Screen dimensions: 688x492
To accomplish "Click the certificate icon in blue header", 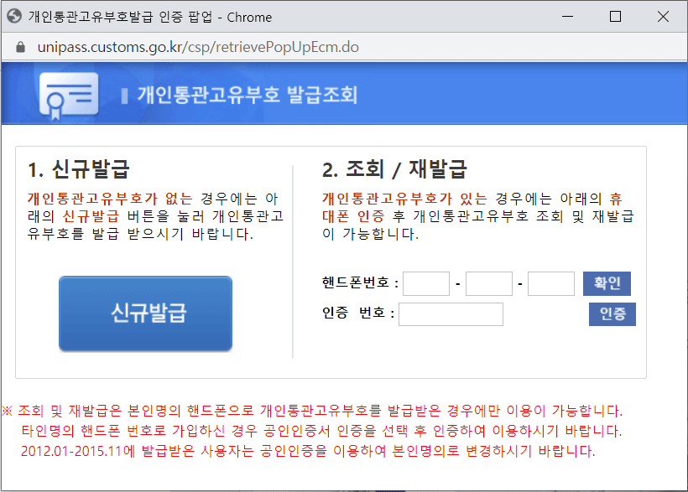I will click(69, 96).
